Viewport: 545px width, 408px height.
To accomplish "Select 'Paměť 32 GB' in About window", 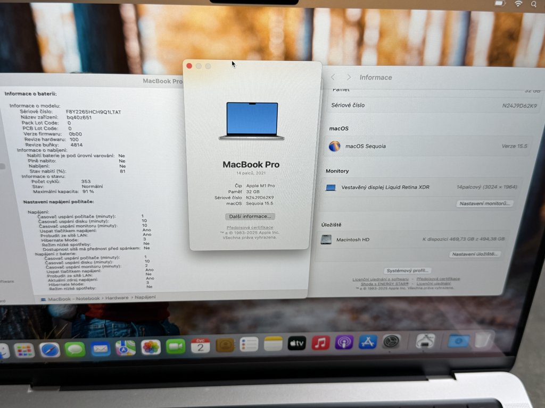I will pos(243,191).
